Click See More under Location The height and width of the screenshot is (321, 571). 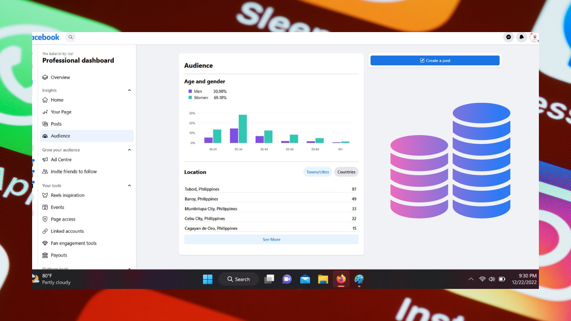coord(271,239)
